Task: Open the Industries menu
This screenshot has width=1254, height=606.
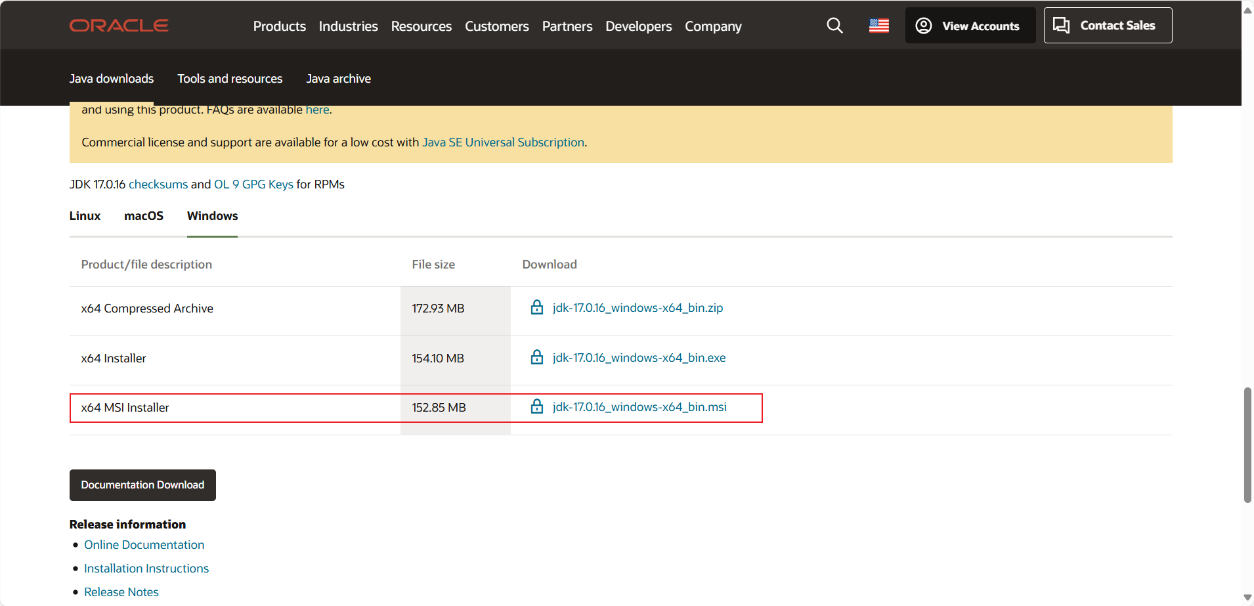Action: (x=349, y=26)
